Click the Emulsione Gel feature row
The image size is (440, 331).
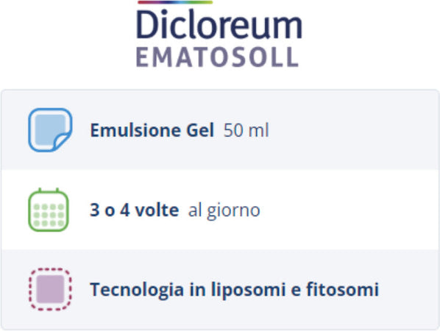220,130
